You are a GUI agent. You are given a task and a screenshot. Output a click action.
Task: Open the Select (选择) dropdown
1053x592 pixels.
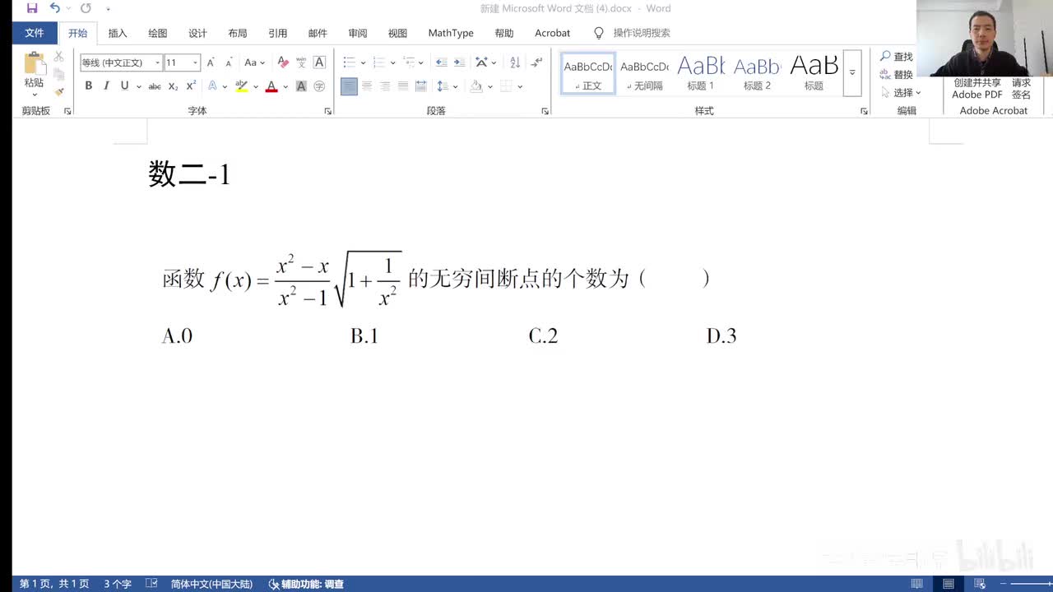coord(901,93)
